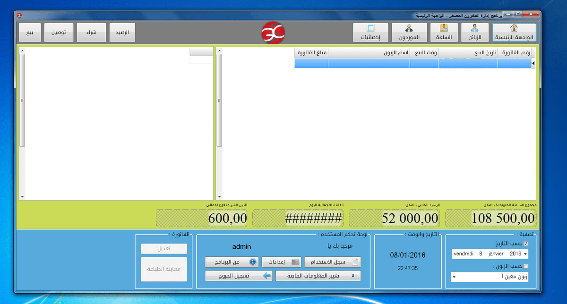This screenshot has height=304, width=567.
Task: Uncheck the حسب التاريخ filter checkbox
Action: tap(524, 243)
